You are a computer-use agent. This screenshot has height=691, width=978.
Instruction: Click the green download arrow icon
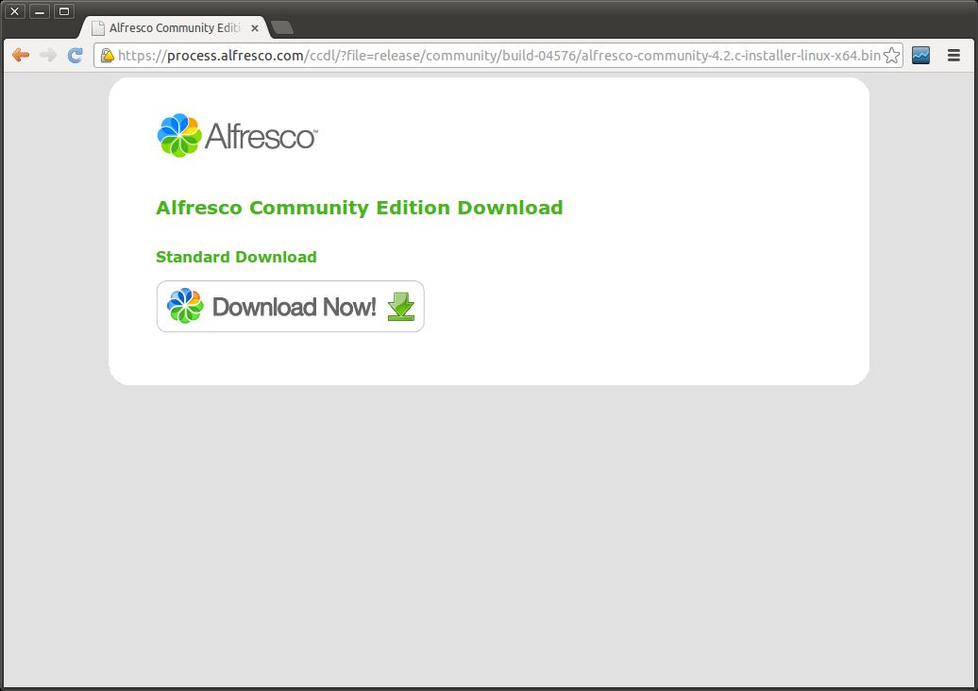[401, 307]
